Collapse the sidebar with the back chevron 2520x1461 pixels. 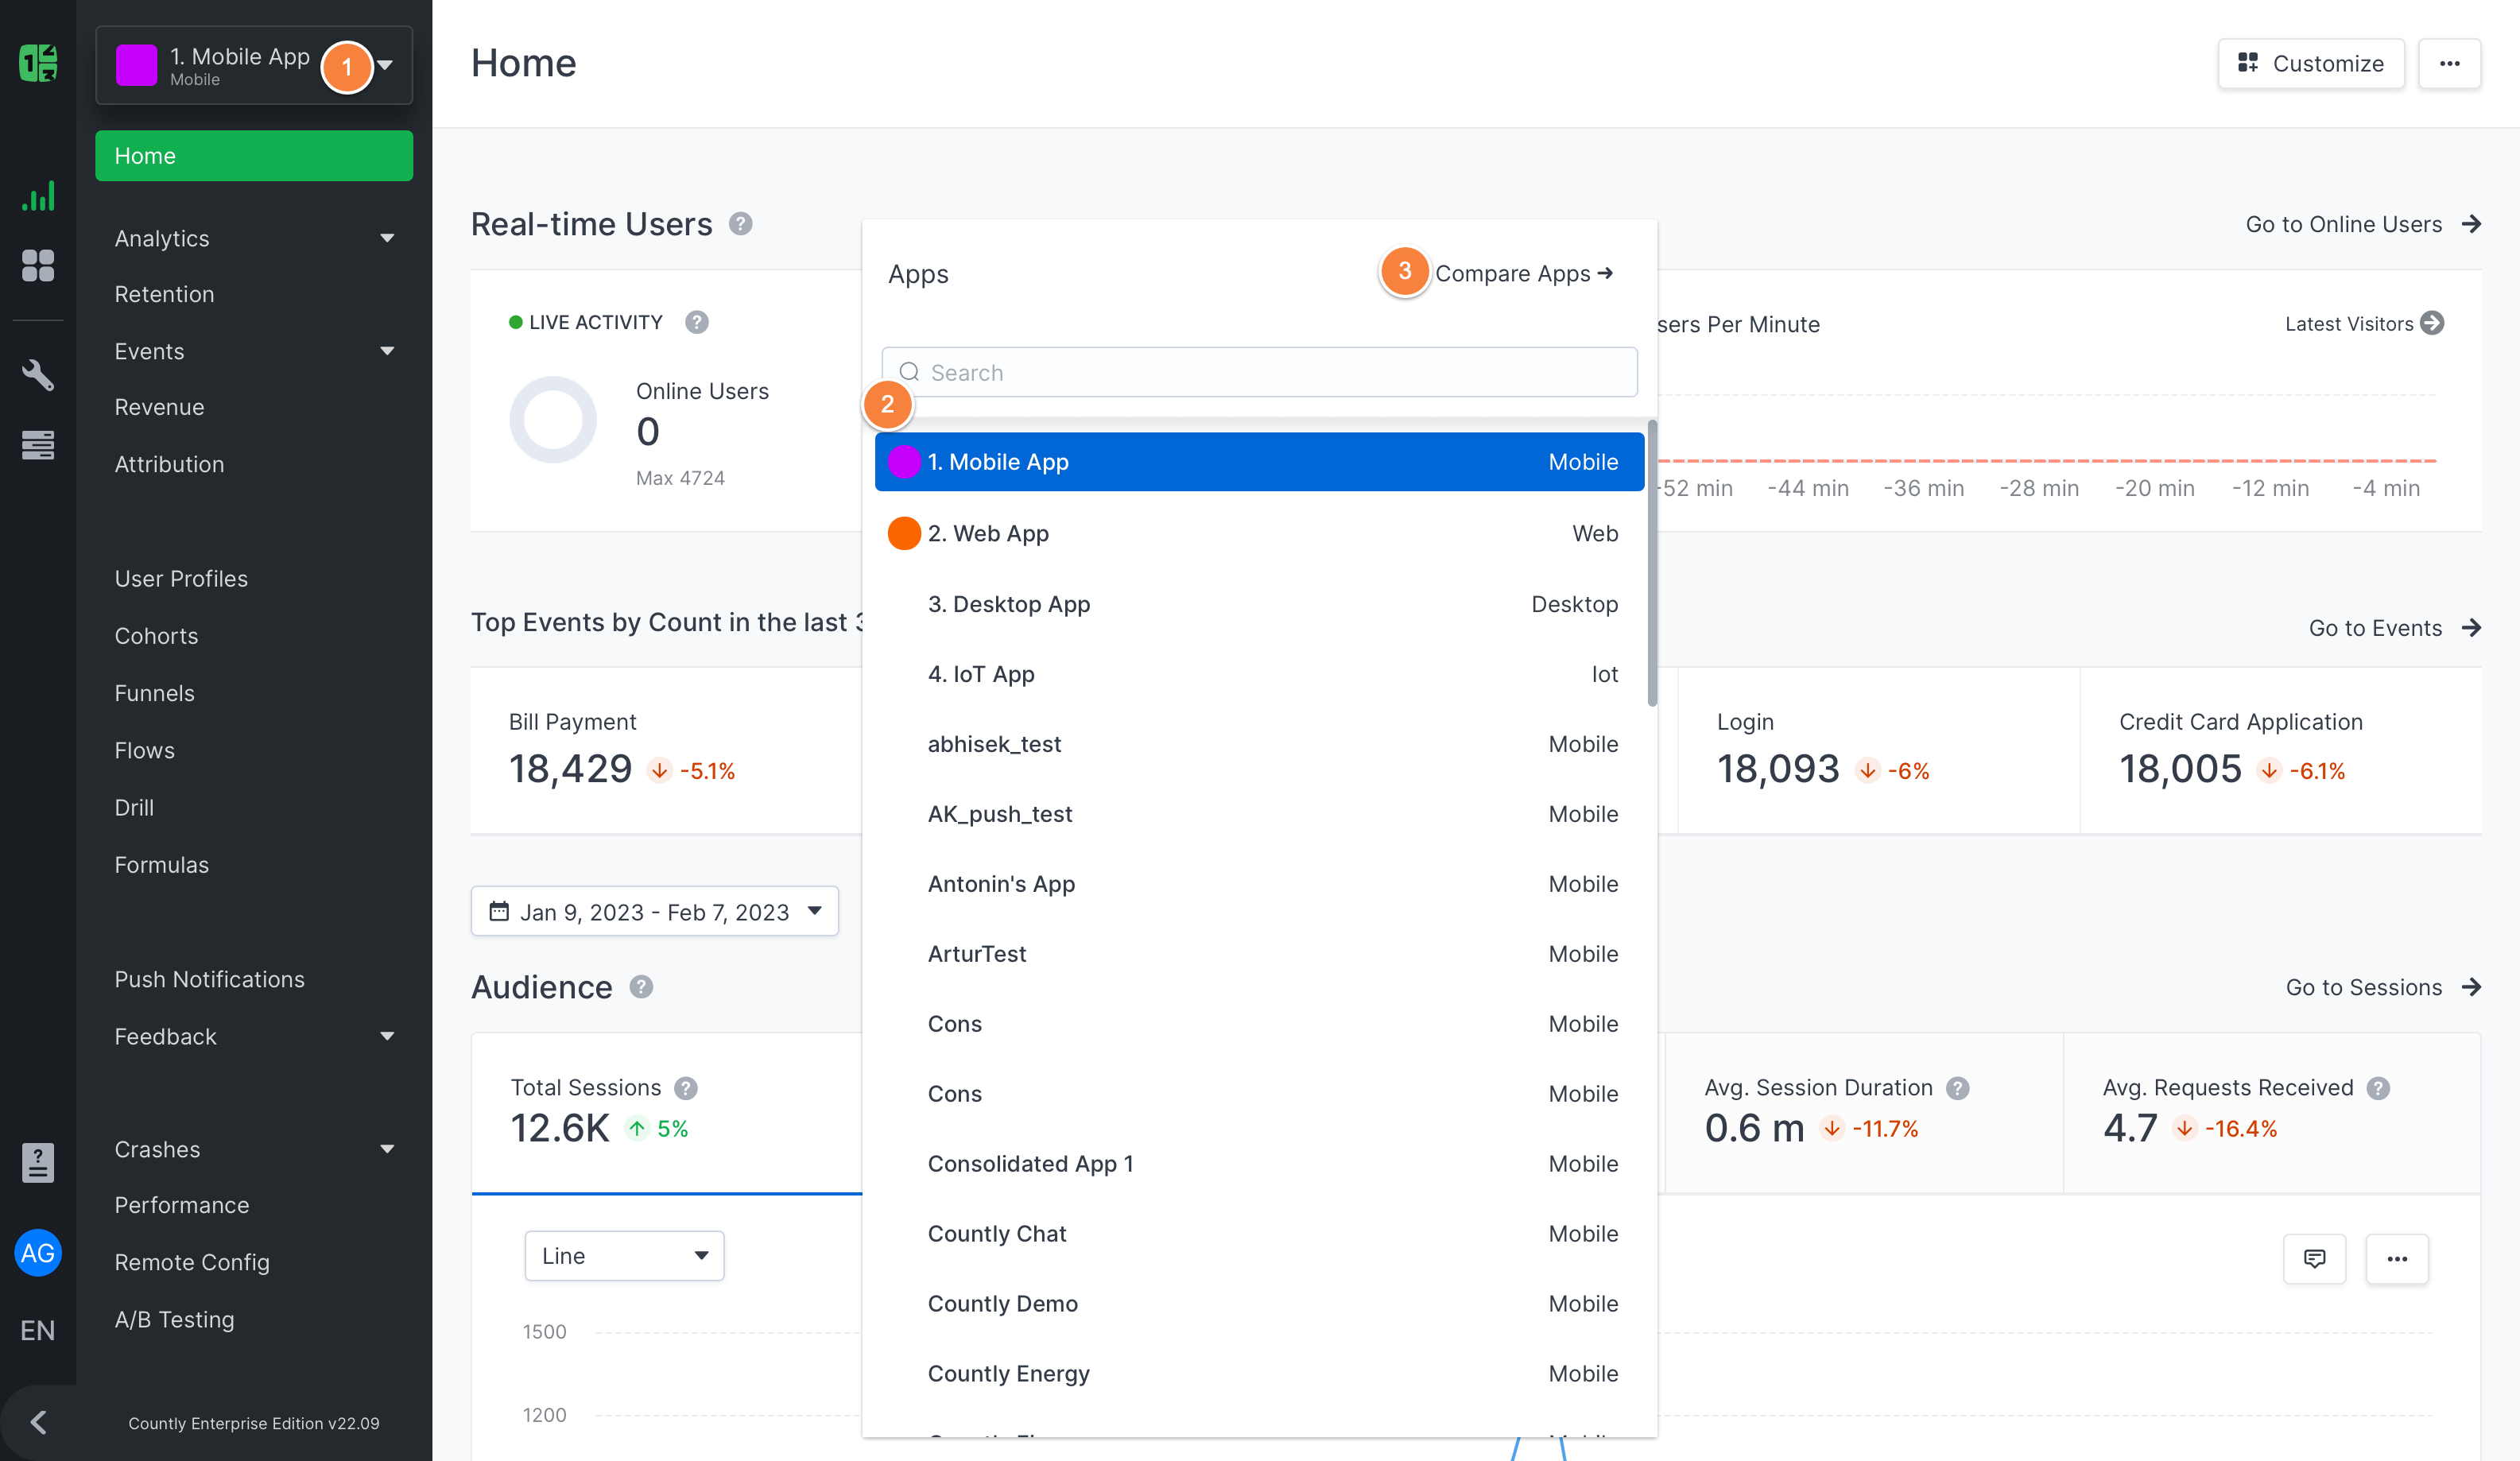click(x=38, y=1422)
